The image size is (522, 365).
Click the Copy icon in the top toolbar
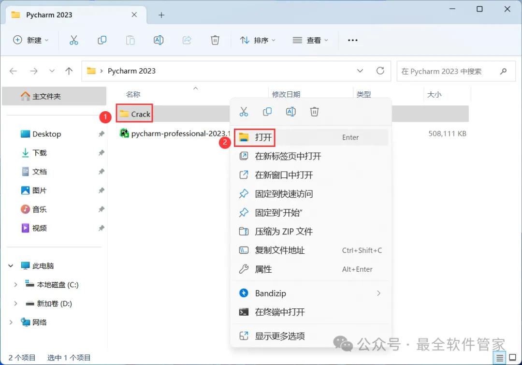coord(102,40)
